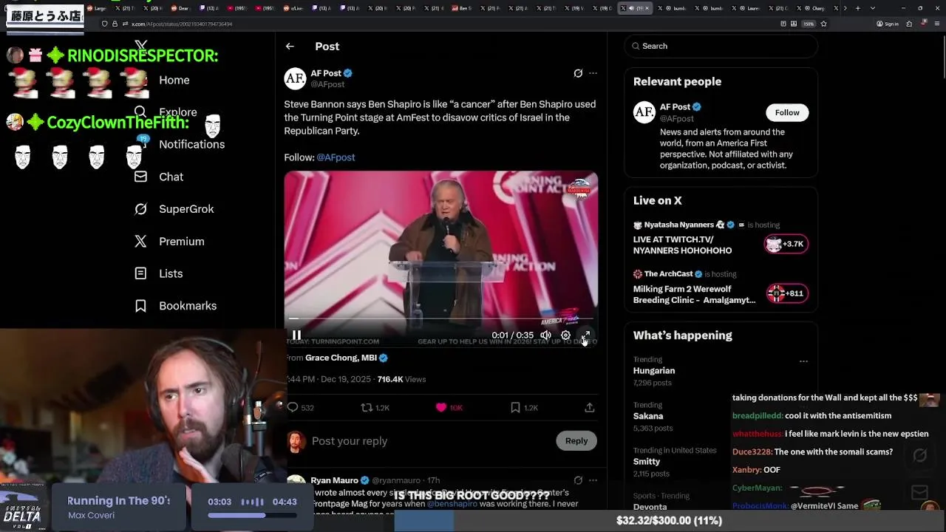This screenshot has height=532, width=946.
Task: Click the Reply button
Action: 576,441
